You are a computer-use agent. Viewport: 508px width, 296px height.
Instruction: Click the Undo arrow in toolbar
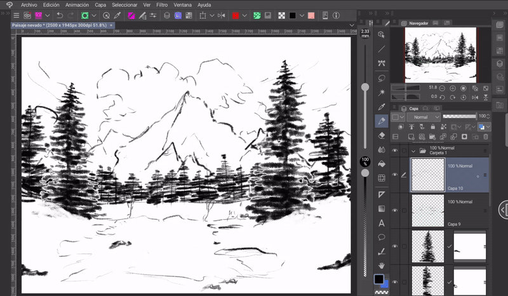click(x=60, y=15)
